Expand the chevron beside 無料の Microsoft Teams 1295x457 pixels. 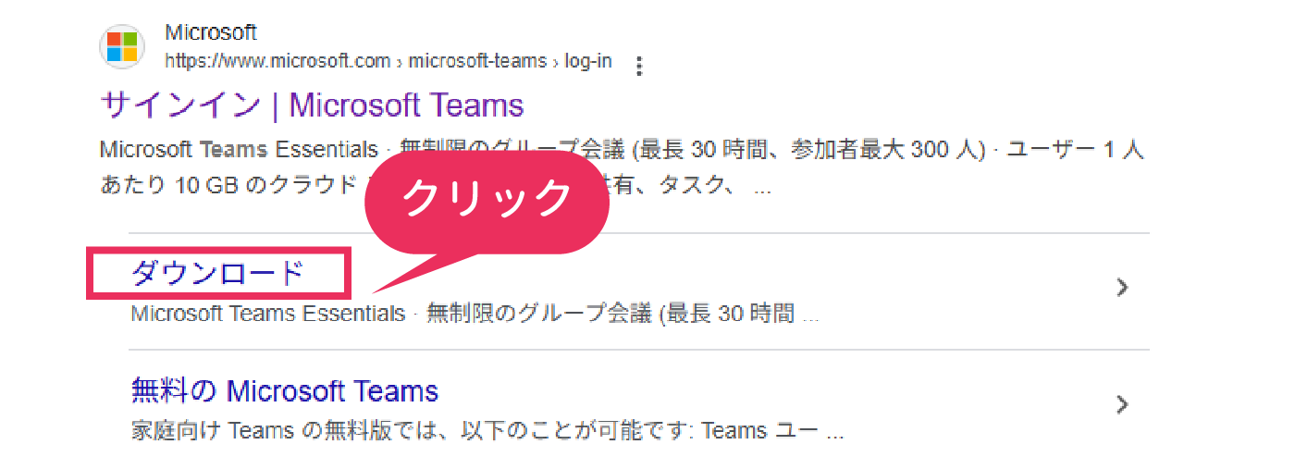[1122, 404]
